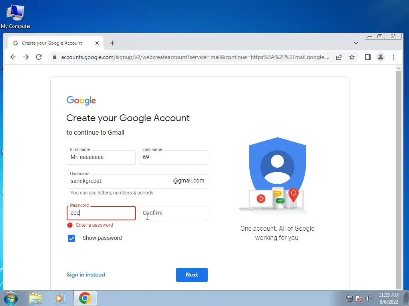Click the Confirm password field
The height and width of the screenshot is (306, 409).
(x=173, y=213)
